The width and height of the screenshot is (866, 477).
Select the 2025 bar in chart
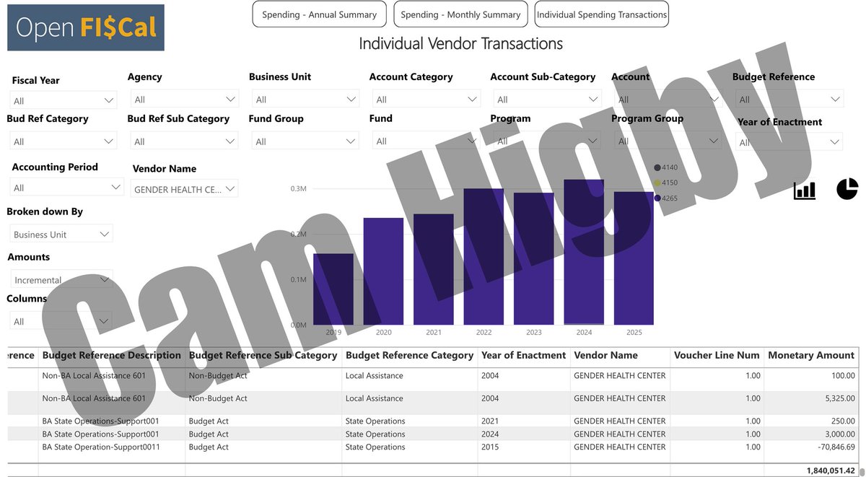click(x=634, y=258)
